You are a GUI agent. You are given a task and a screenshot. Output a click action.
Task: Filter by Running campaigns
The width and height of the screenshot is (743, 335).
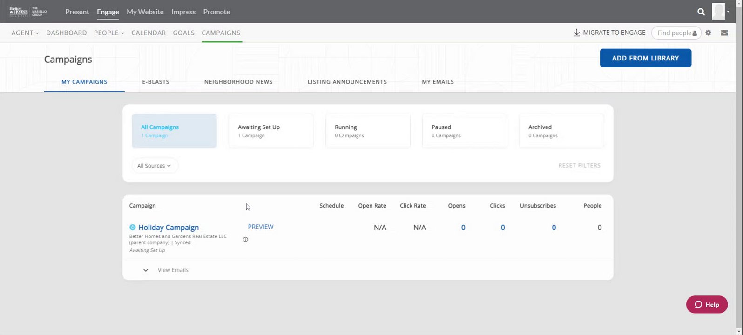[x=367, y=131]
